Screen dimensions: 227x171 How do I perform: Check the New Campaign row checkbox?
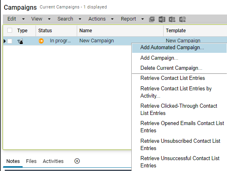click(10, 41)
